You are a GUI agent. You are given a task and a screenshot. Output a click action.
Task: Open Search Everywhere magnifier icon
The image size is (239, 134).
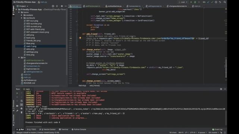(x=225, y=2)
